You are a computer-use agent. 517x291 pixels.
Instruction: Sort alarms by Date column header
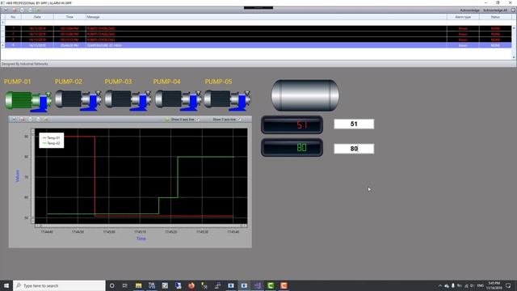coord(37,17)
